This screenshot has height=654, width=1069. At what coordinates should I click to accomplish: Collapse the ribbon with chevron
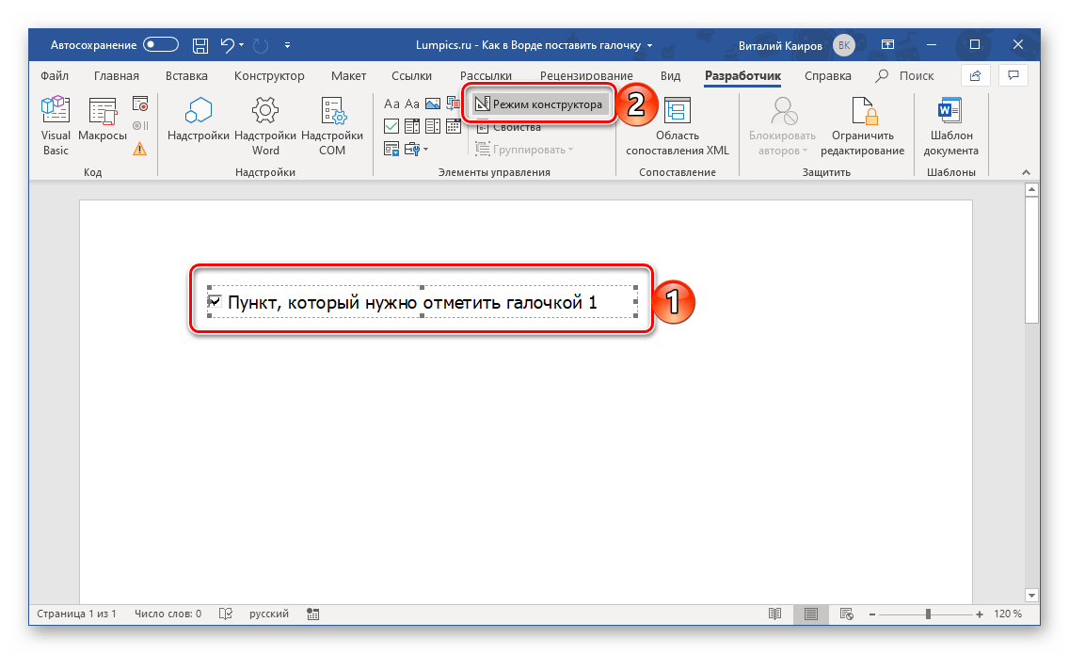coord(1026,172)
